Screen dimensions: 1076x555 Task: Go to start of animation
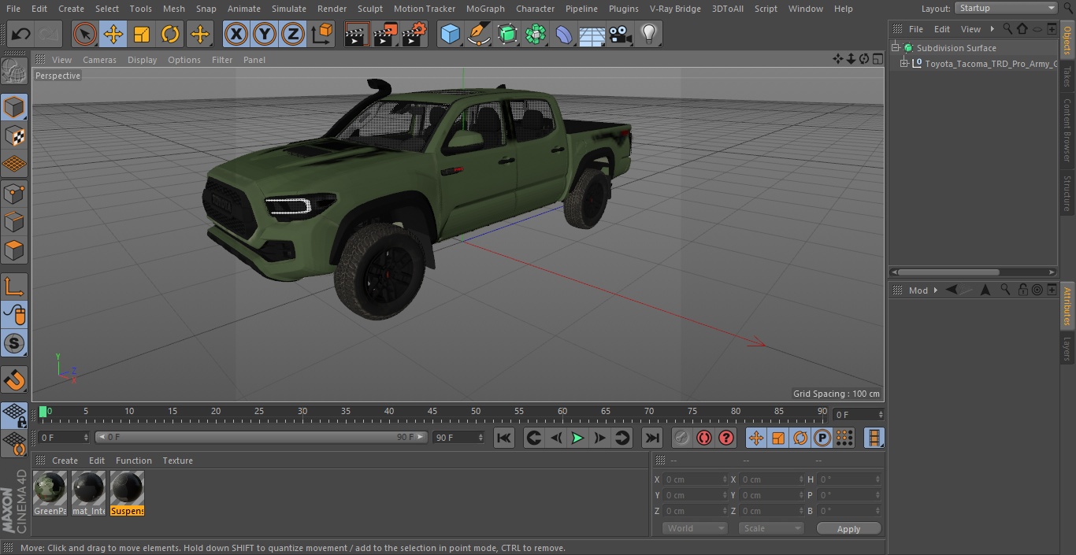pyautogui.click(x=504, y=438)
